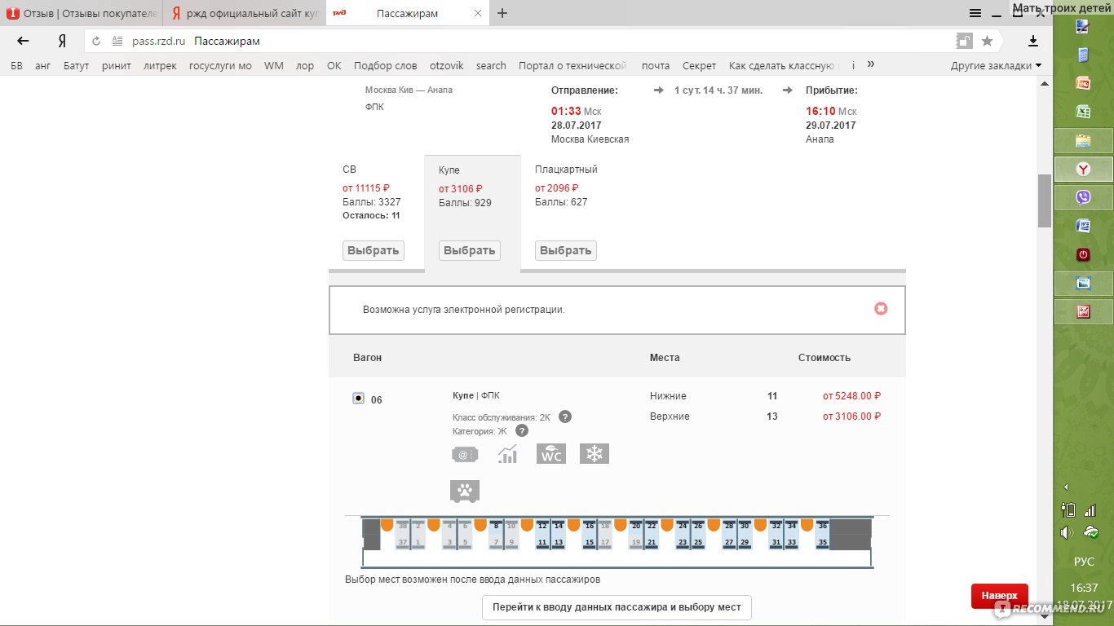Viewport: 1114px width, 626px height.
Task: Bookmark this page with the star icon
Action: 987,41
